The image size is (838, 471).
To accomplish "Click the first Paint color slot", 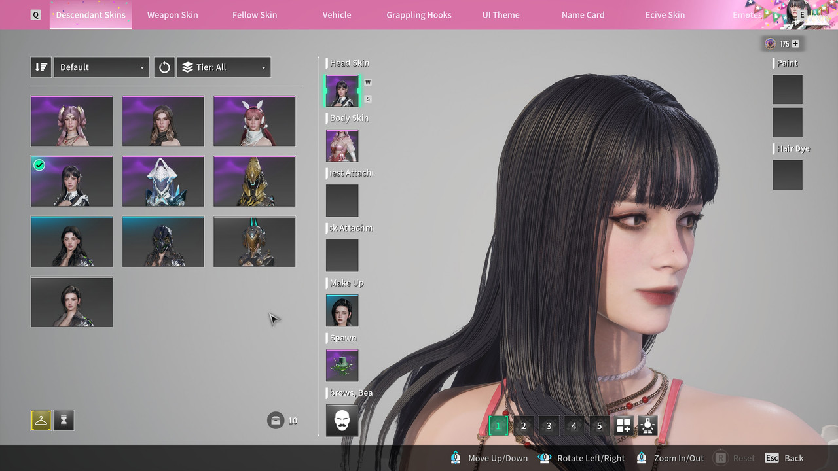I will 788,89.
